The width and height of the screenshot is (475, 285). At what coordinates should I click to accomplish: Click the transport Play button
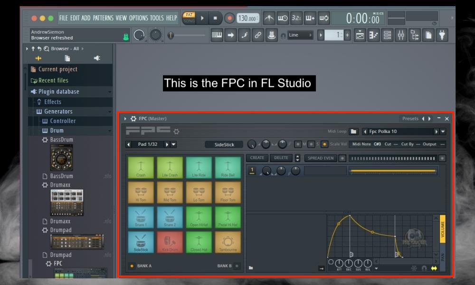(202, 18)
